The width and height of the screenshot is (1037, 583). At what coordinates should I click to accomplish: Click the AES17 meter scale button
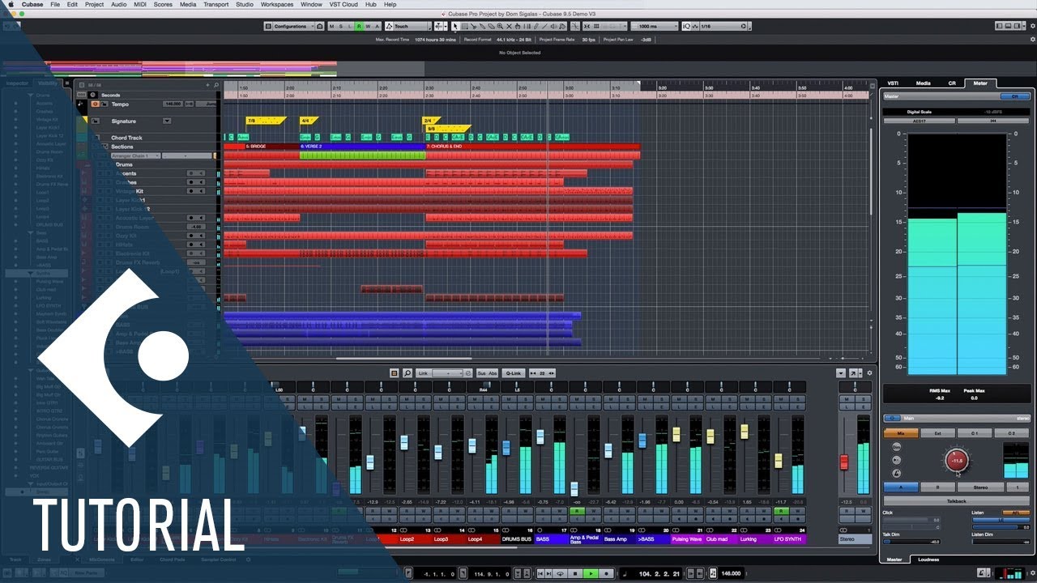(919, 121)
